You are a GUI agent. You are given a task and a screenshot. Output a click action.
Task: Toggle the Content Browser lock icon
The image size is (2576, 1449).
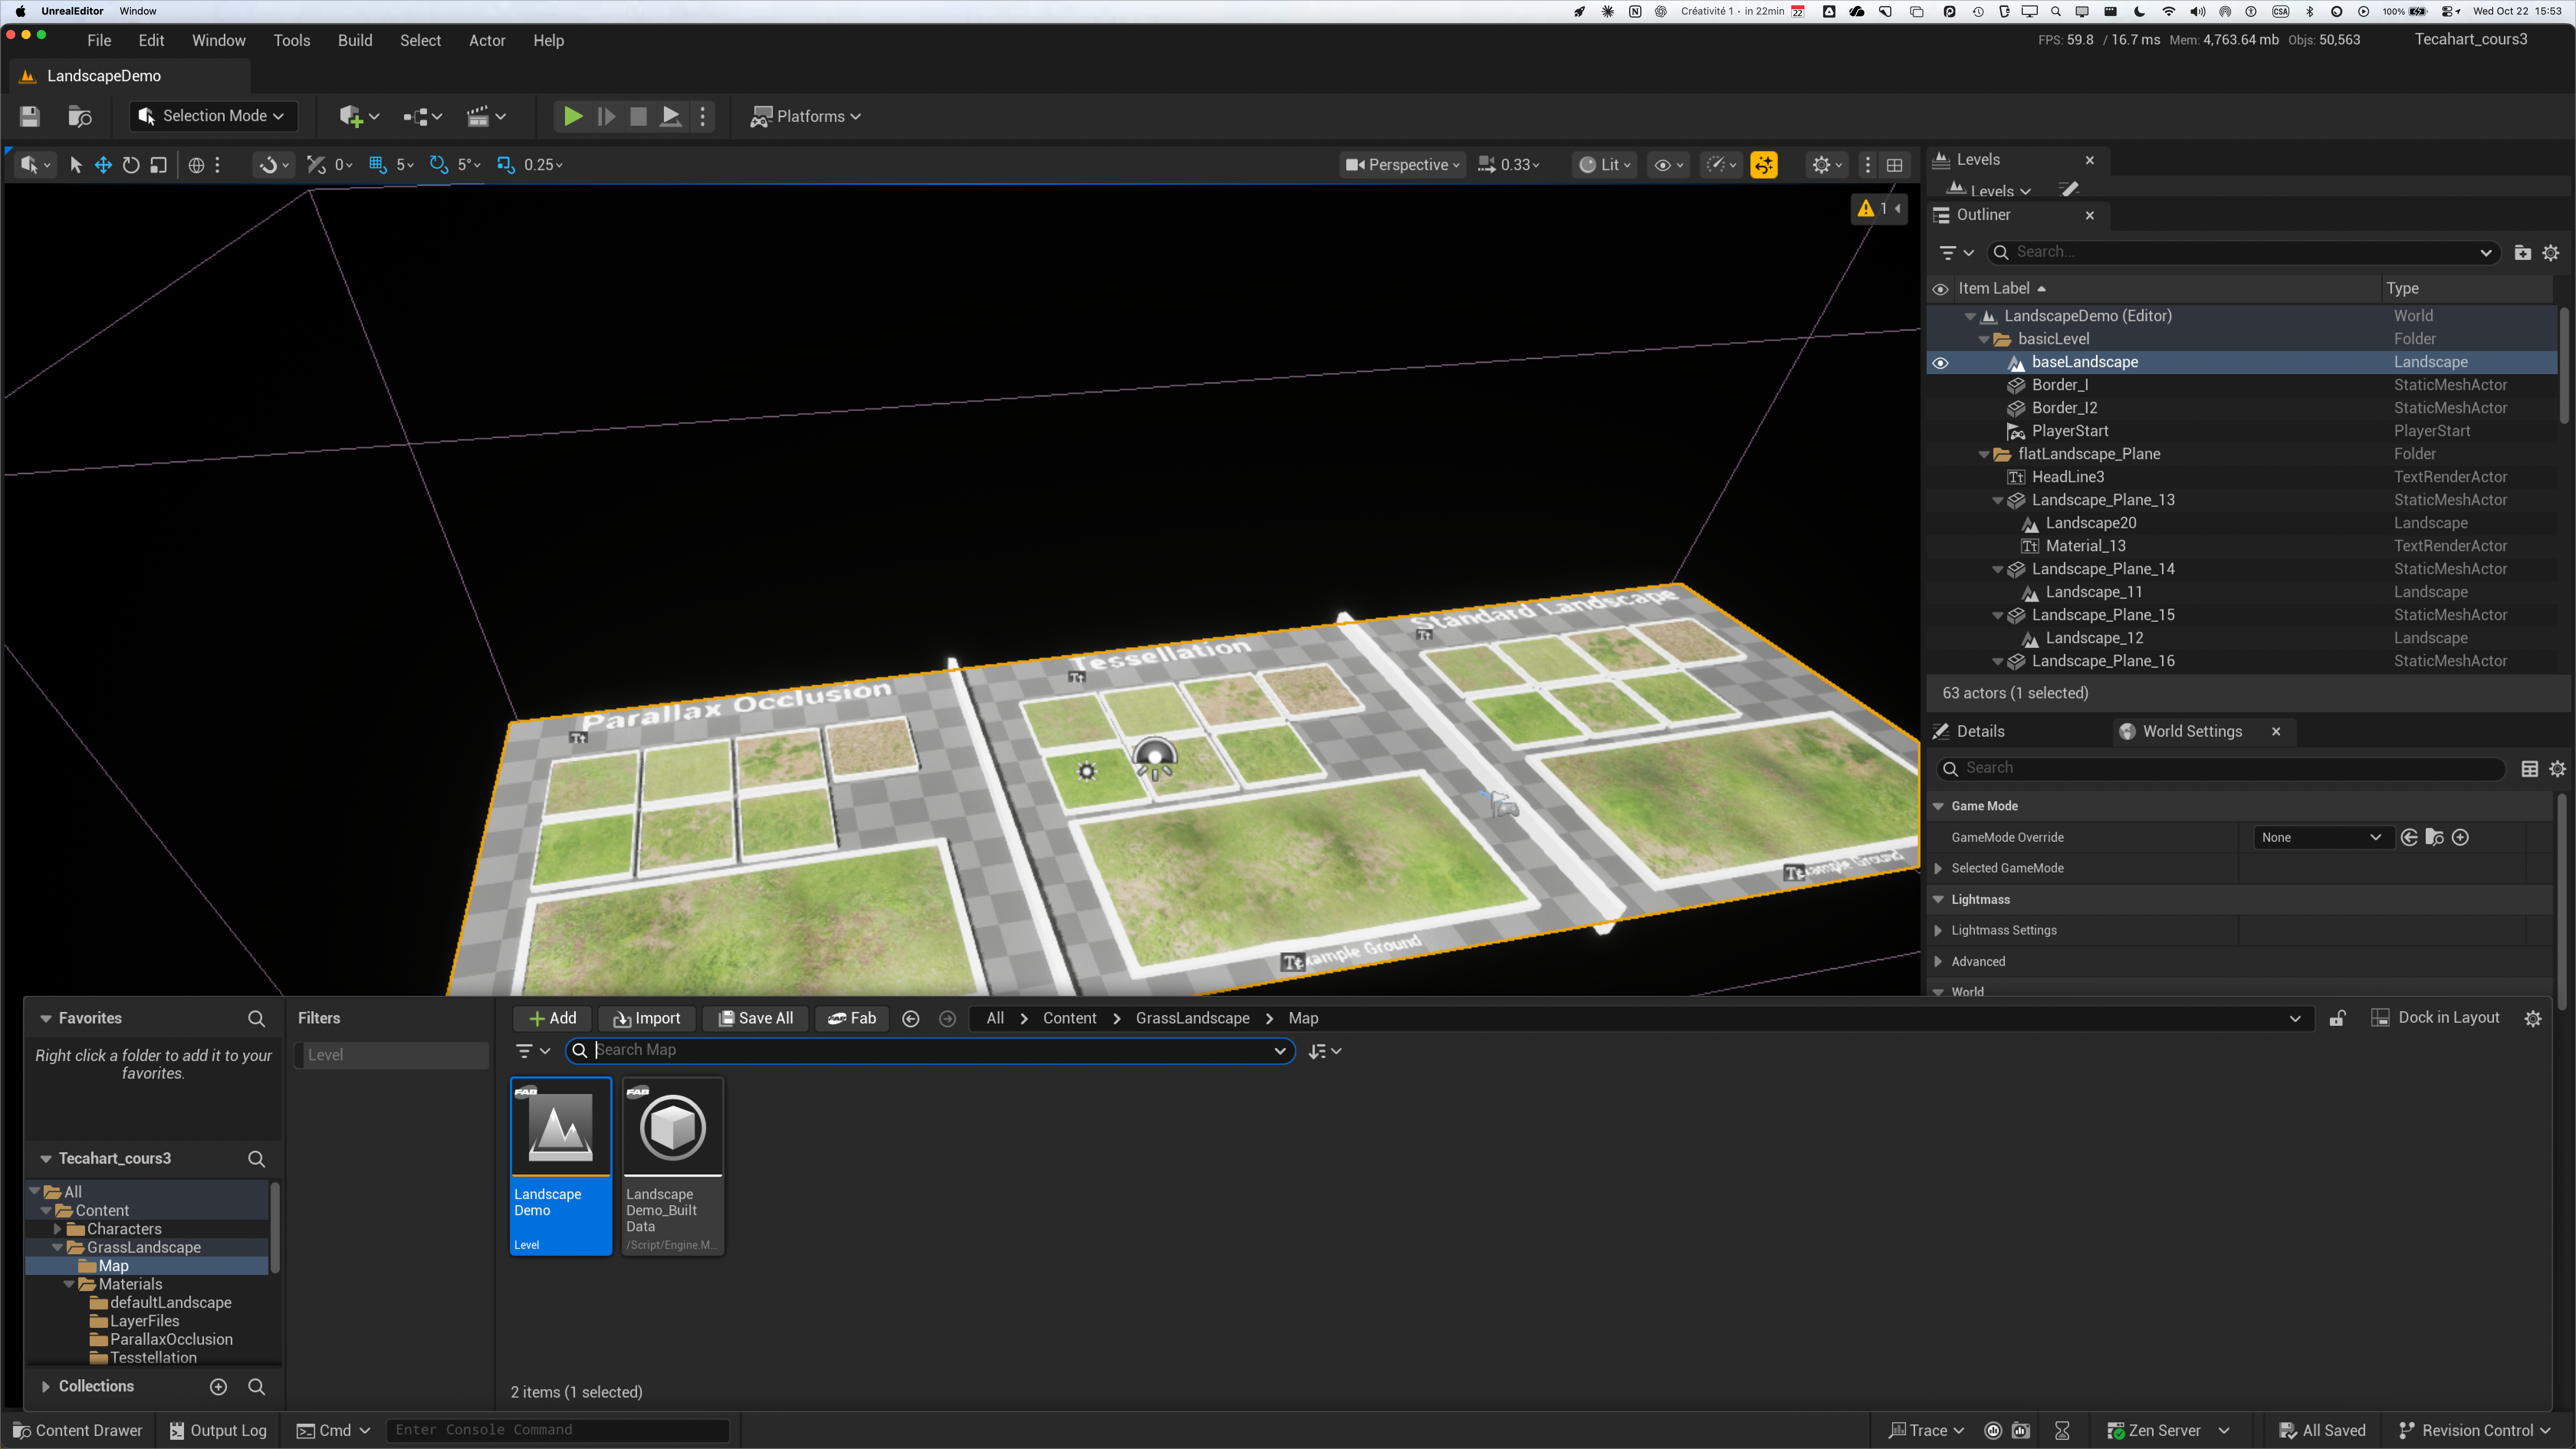(x=2337, y=1019)
